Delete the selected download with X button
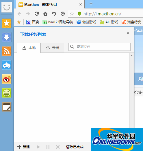The image size is (143, 151). tap(58, 147)
